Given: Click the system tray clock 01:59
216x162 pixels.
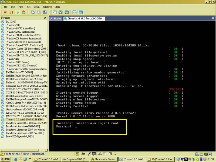Looking at the screenshot, I should (x=211, y=159).
